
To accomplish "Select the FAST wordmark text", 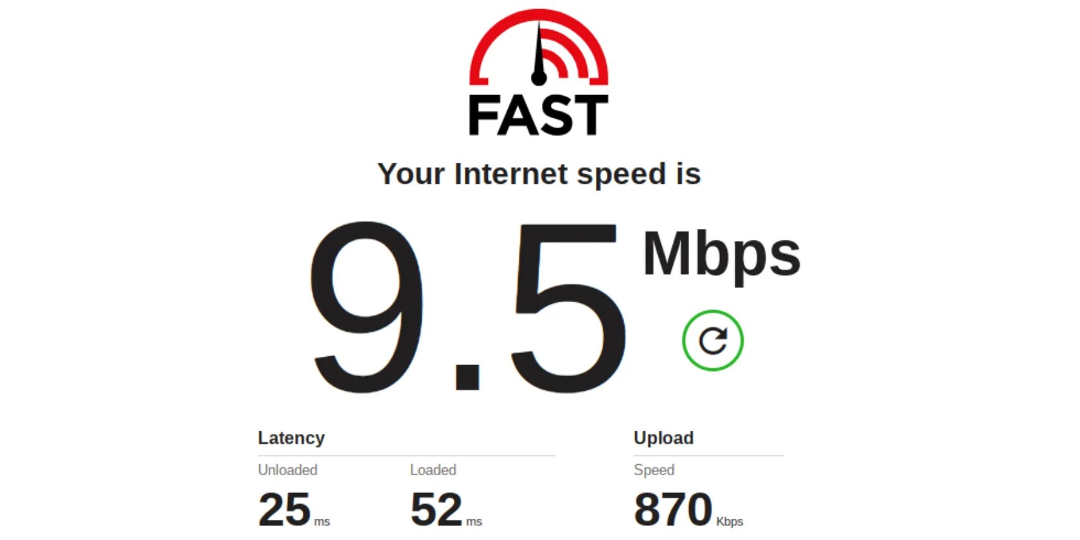I will tap(539, 116).
